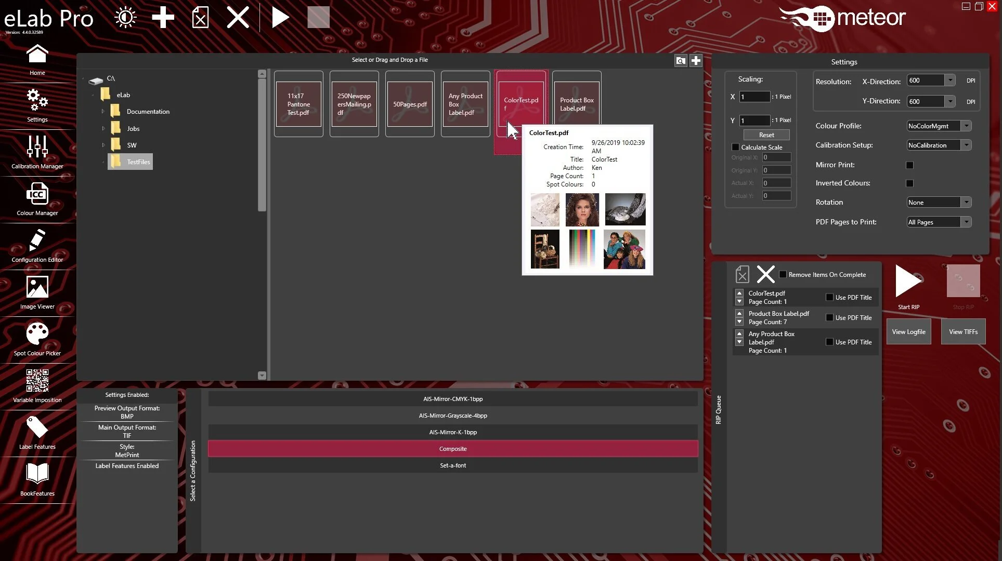Open the Spot Colour Picker palette icon
The height and width of the screenshot is (561, 1002).
coord(37,334)
